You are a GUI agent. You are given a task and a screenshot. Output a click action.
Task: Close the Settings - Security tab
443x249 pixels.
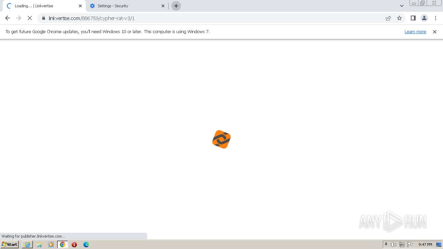point(163,6)
